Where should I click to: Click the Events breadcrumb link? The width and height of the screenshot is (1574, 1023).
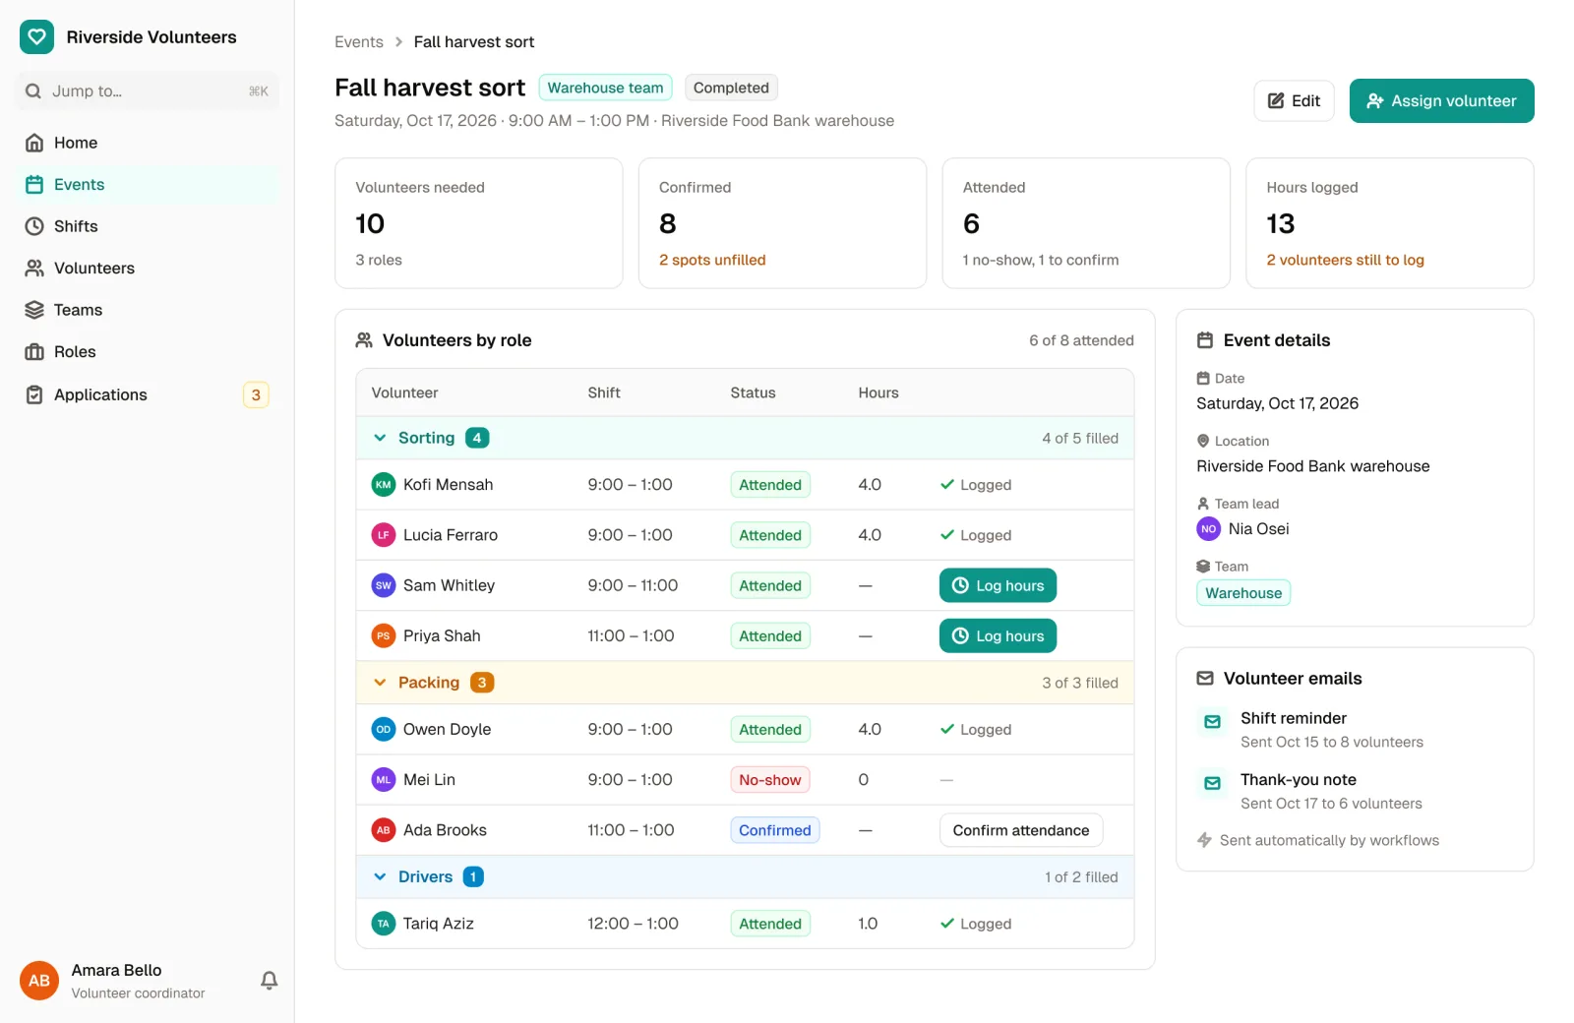coord(359,42)
